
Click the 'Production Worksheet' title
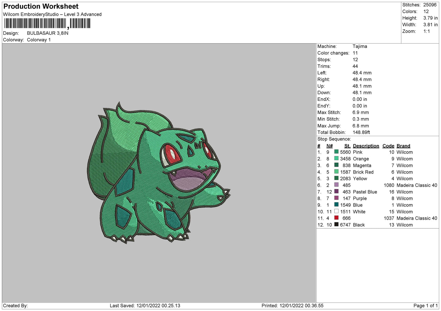click(x=41, y=6)
